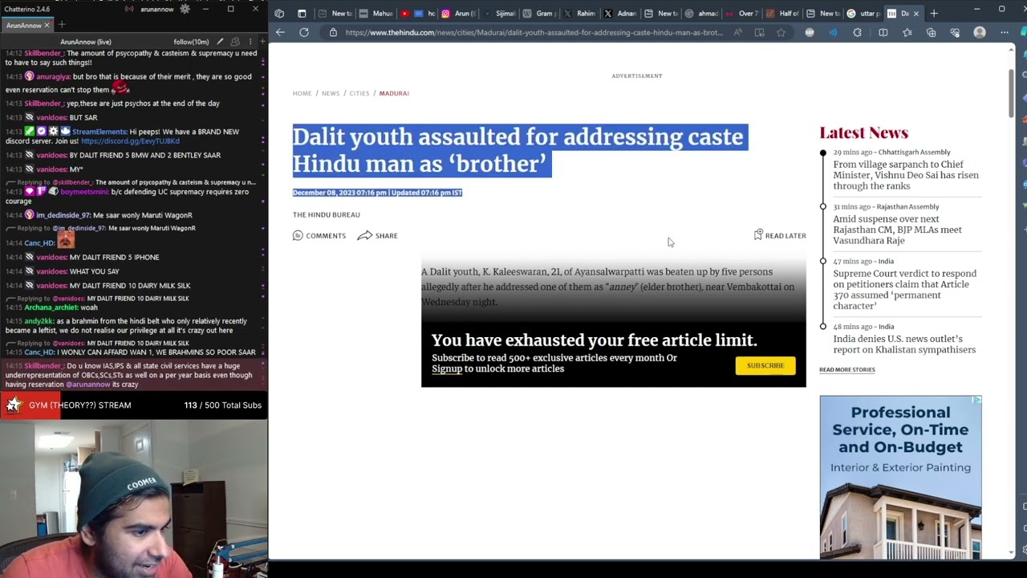The width and height of the screenshot is (1027, 578).
Task: Open The Hindu Bureau author link
Action: point(327,214)
